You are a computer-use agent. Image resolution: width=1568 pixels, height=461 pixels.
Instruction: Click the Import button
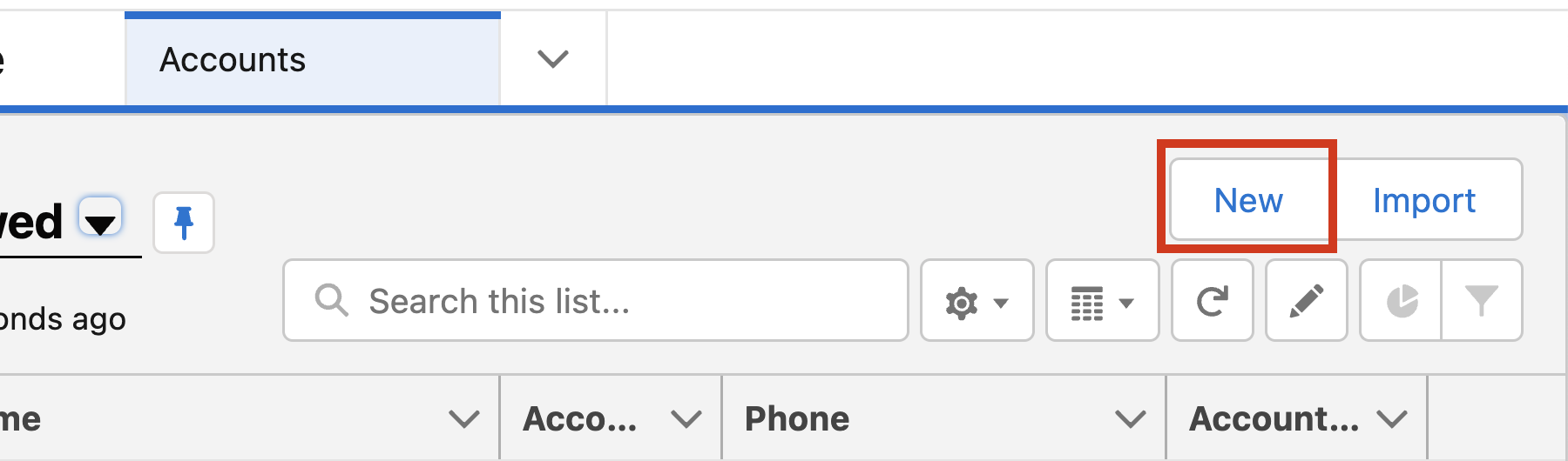tap(1424, 200)
